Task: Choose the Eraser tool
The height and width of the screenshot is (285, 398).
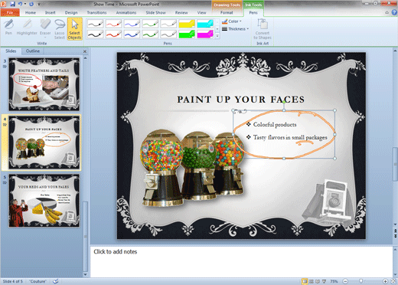Action: pyautogui.click(x=45, y=28)
